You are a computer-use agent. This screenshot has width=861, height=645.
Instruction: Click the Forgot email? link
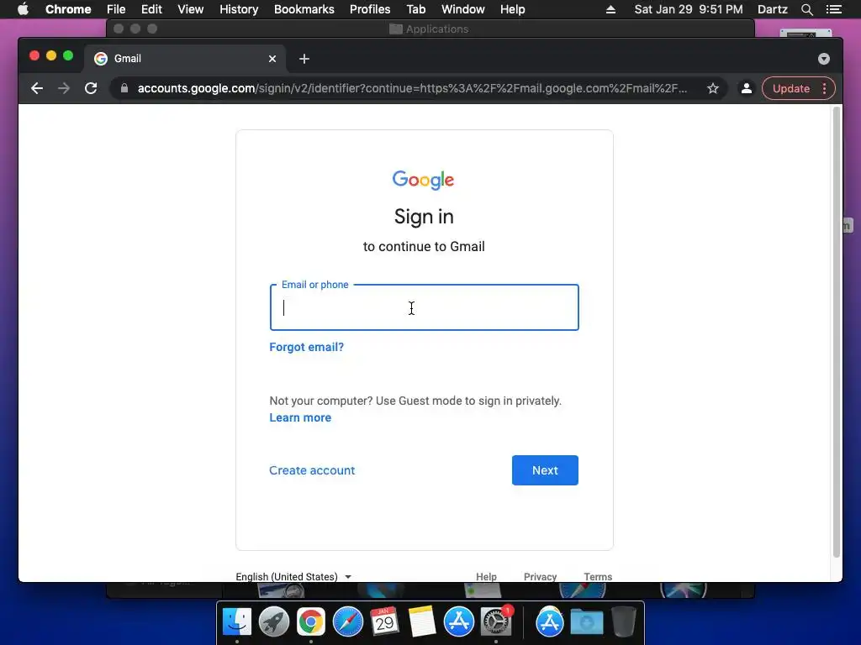[306, 347]
